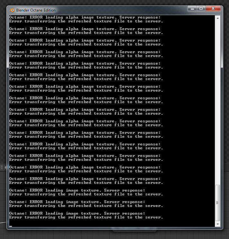Click the Blender Octane Edition title text
Viewport: 229px width, 239px height.
pos(36,10)
